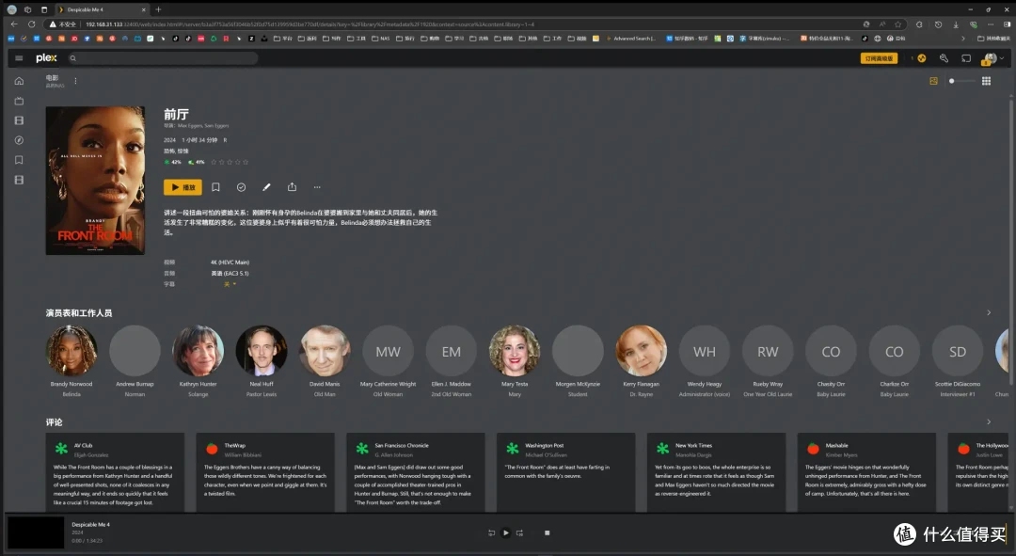1016x556 pixels.
Task: Open Advanced Search bookmark
Action: click(630, 39)
